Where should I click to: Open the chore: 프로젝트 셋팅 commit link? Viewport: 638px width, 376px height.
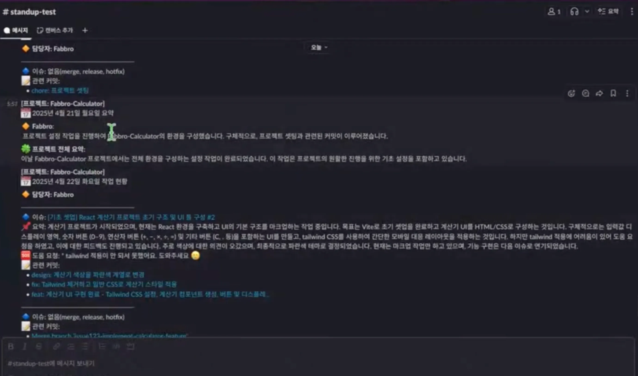[60, 91]
